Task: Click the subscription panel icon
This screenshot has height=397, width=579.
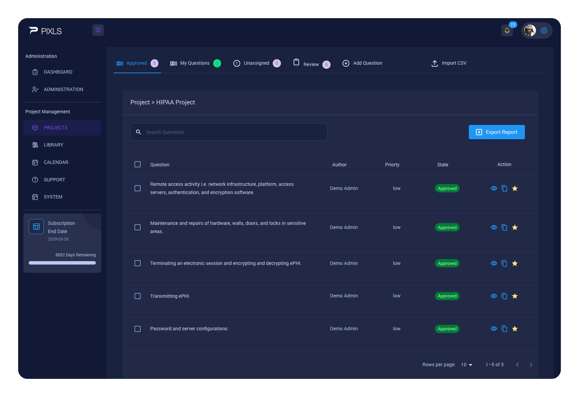Action: pos(36,227)
